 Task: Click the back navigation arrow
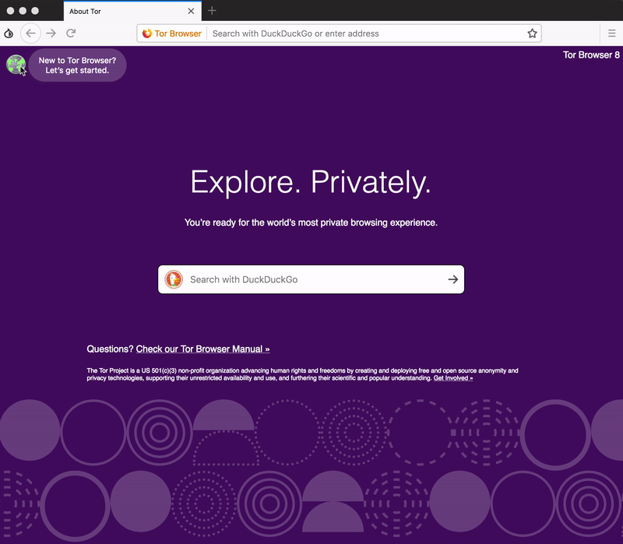click(x=30, y=33)
